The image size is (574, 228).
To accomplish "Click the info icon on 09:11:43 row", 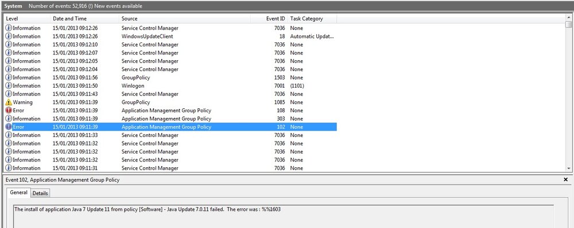I will click(9, 94).
